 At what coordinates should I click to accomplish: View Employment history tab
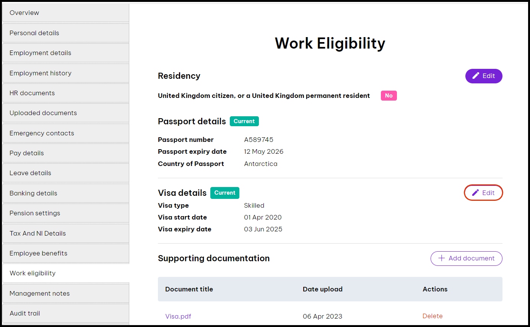point(65,73)
